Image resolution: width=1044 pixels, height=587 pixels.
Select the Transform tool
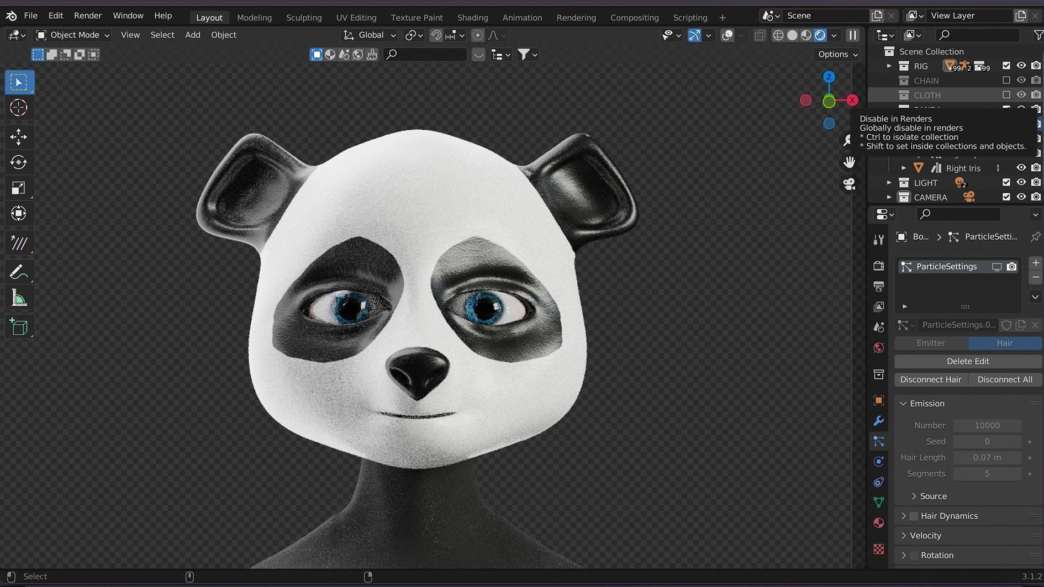(x=19, y=213)
